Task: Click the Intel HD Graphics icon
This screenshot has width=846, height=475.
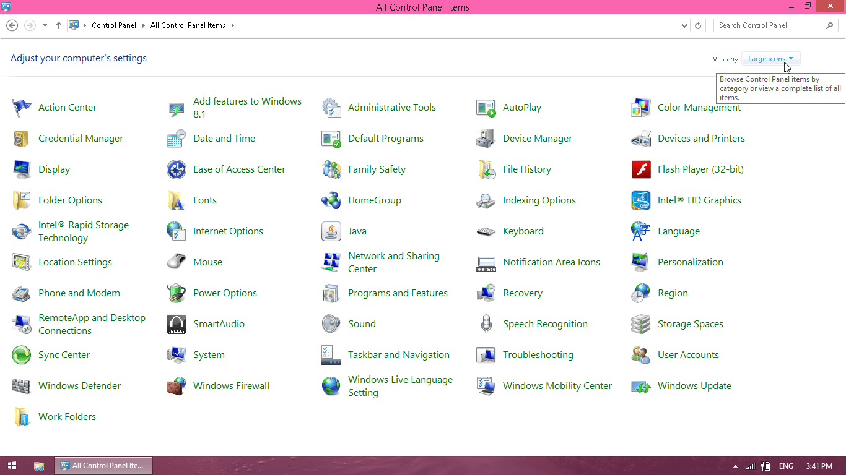Action: (641, 200)
